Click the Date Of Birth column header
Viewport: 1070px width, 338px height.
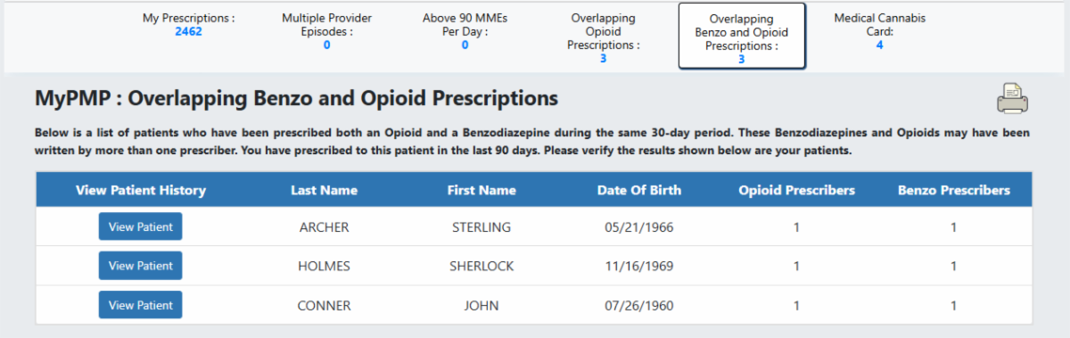point(639,190)
